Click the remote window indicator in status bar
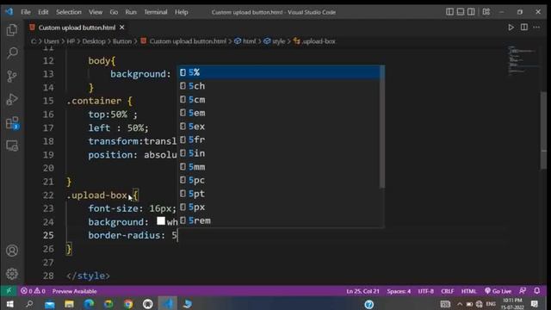This screenshot has width=551, height=310. [x=9, y=291]
